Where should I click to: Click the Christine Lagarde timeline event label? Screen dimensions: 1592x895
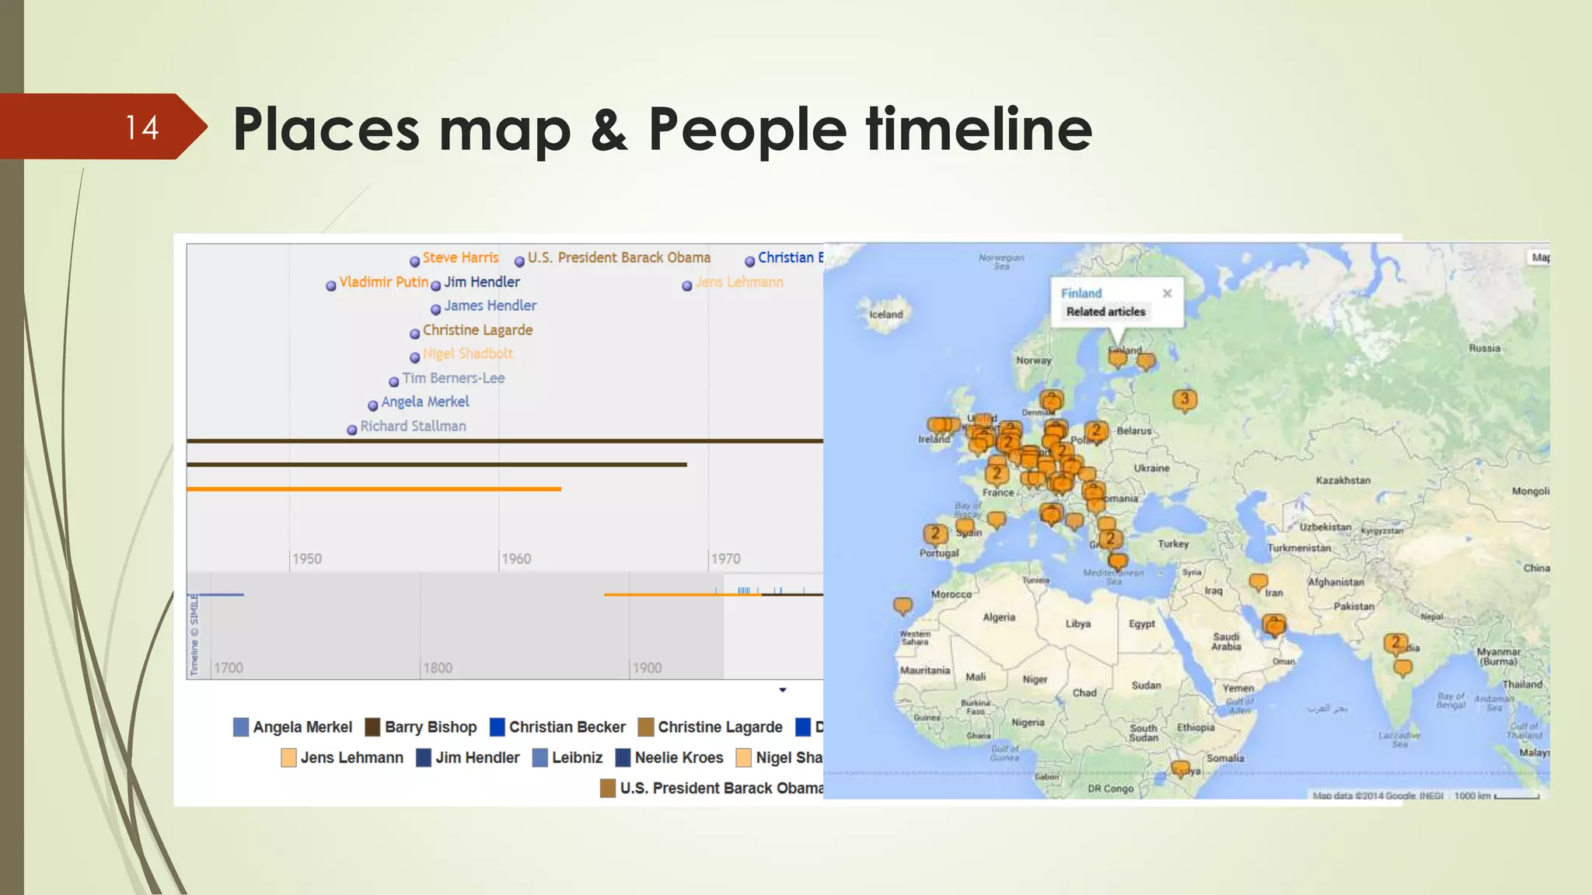point(477,330)
